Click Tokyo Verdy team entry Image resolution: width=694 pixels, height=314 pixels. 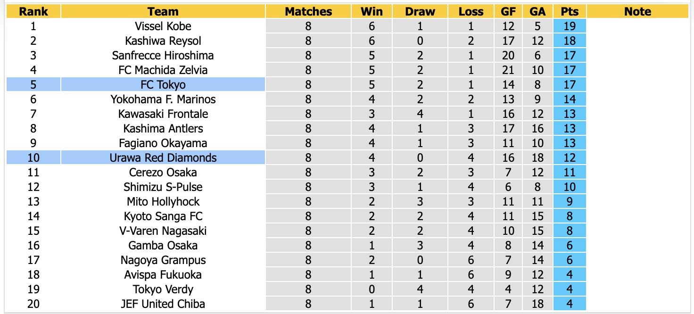(163, 289)
